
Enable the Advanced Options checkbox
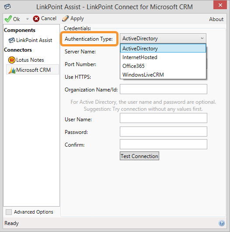pyautogui.click(x=9, y=212)
